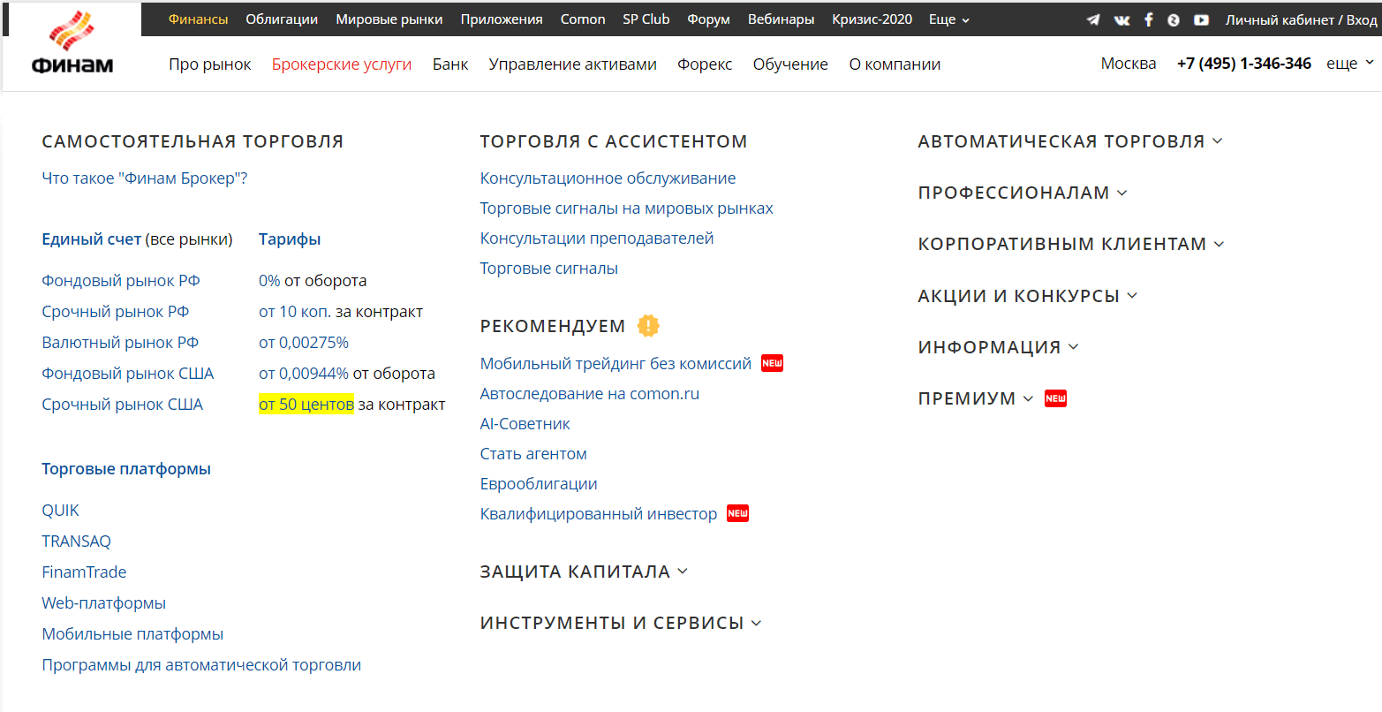The width and height of the screenshot is (1382, 712).
Task: Click the Facebook icon in top bar
Action: 1148,19
